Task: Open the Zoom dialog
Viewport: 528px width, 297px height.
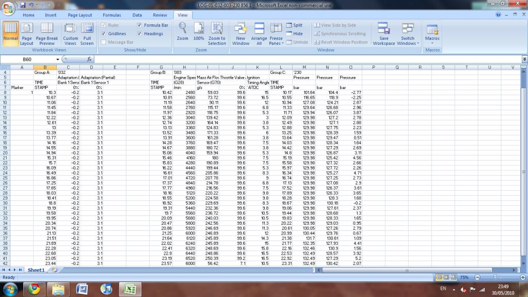Action: tap(183, 32)
